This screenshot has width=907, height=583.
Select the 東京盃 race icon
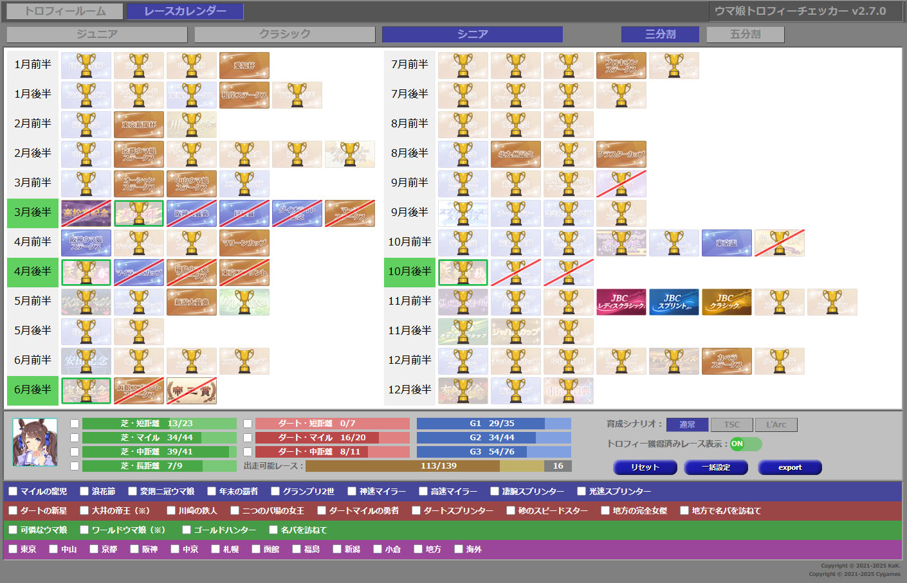pyautogui.click(x=727, y=243)
